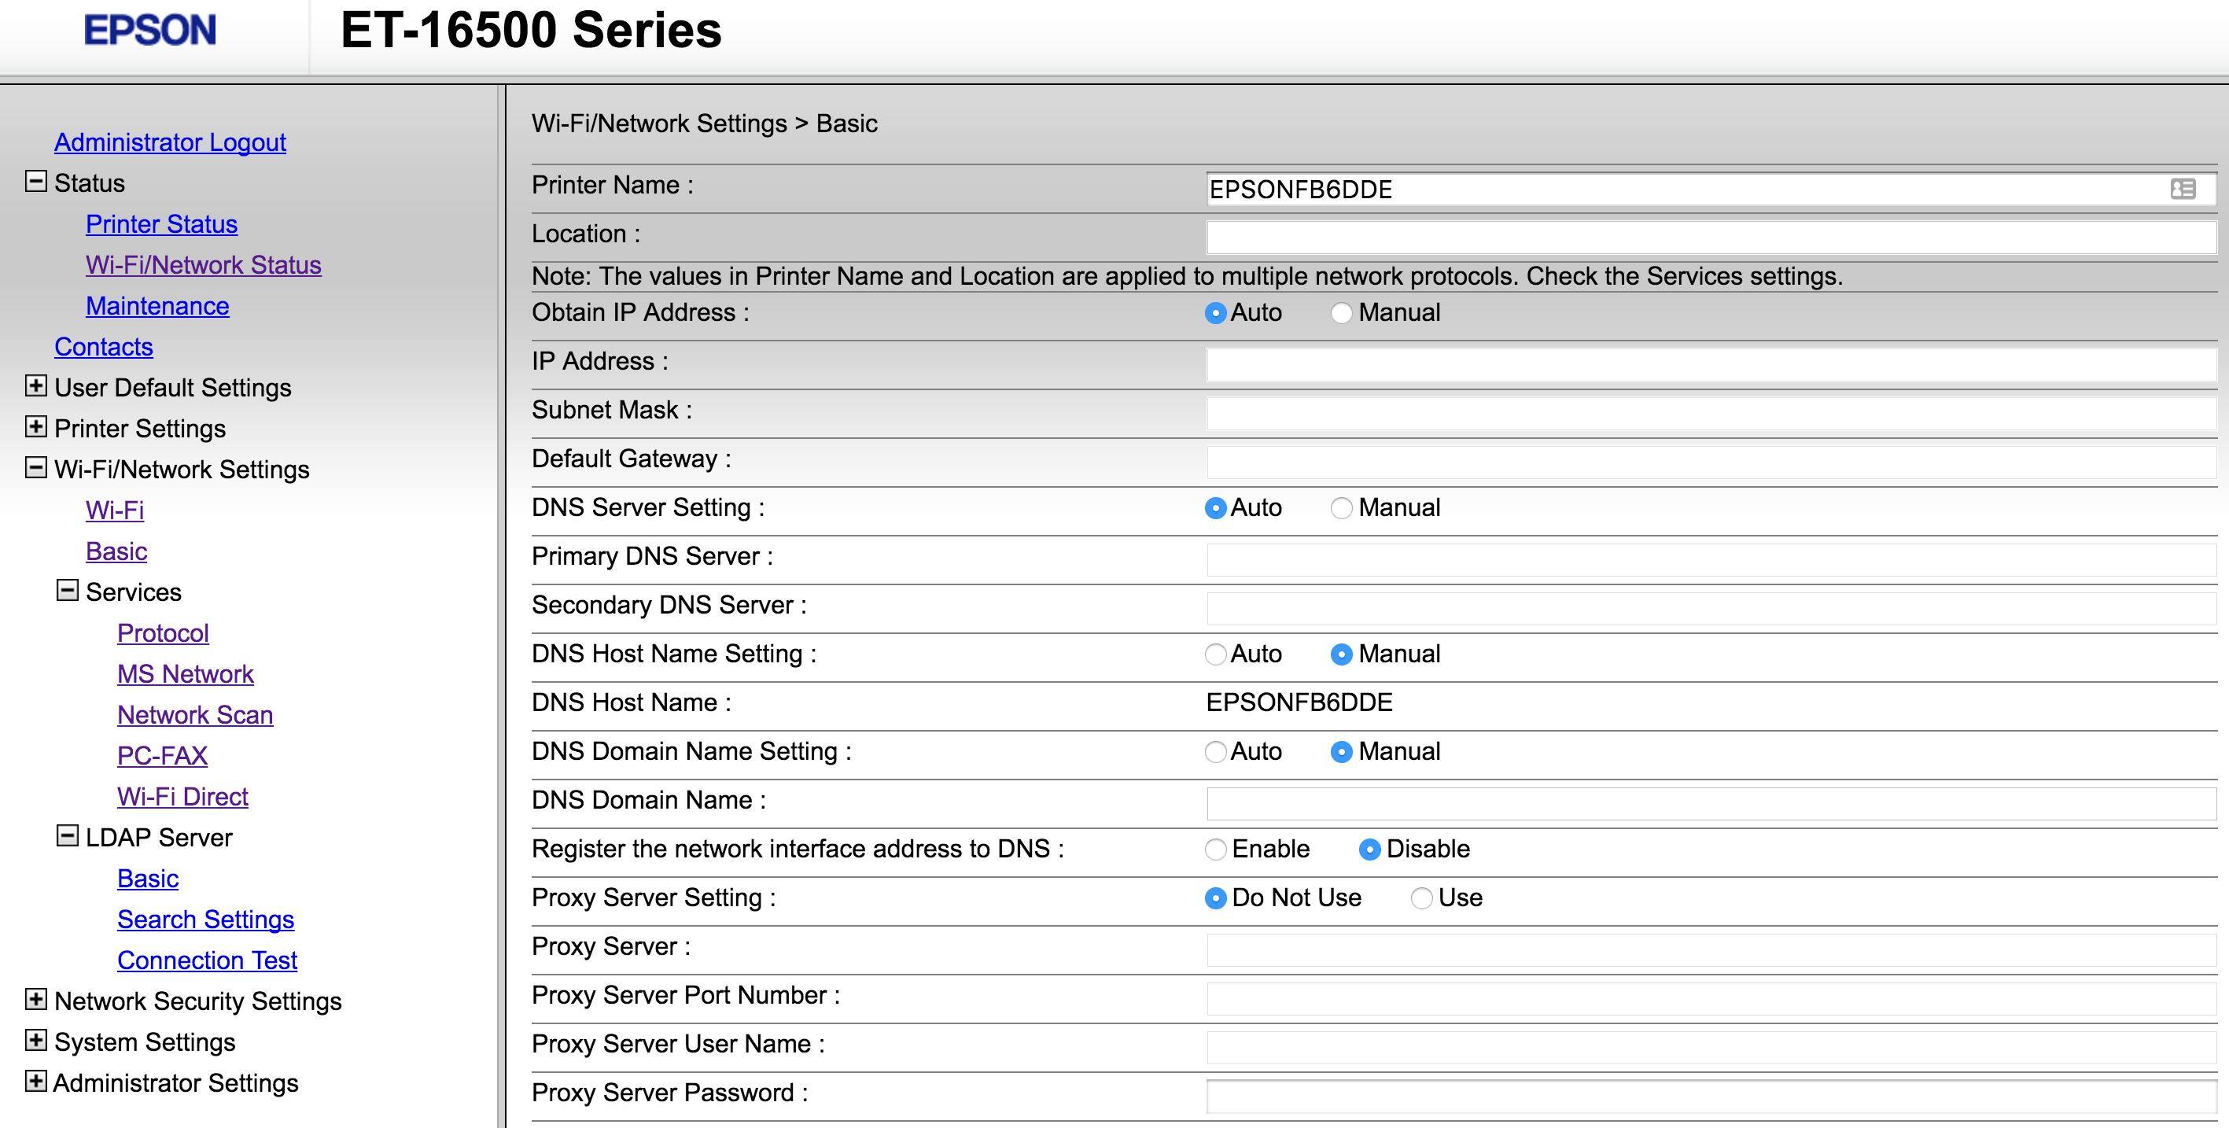2229x1128 pixels.
Task: Set DNS Host Name Setting to Auto
Action: 1216,654
